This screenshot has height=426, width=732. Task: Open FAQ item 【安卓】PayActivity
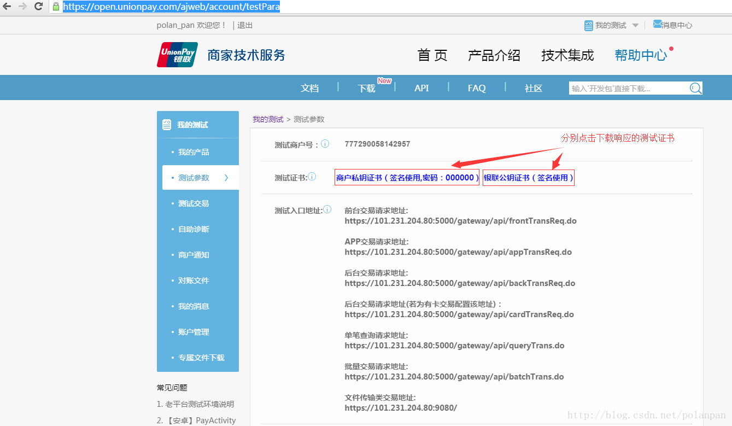coord(196,421)
